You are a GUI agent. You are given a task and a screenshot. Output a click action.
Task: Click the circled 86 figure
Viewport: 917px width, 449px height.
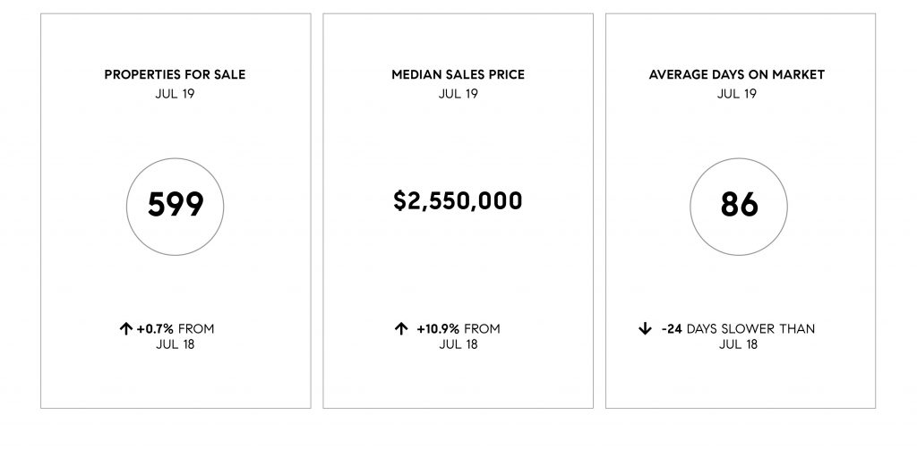coord(739,206)
